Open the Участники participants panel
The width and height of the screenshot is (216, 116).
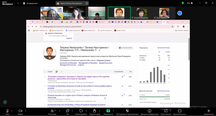52,111
